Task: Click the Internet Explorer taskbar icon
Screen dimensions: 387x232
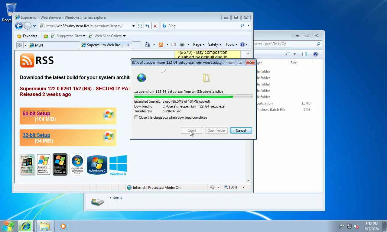Action: point(26,226)
